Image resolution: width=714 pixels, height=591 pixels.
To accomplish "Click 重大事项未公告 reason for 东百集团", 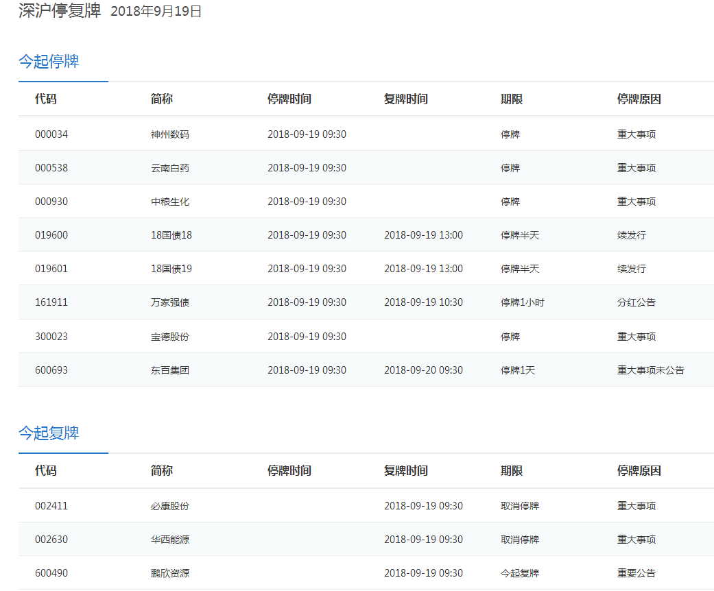I will tap(650, 370).
